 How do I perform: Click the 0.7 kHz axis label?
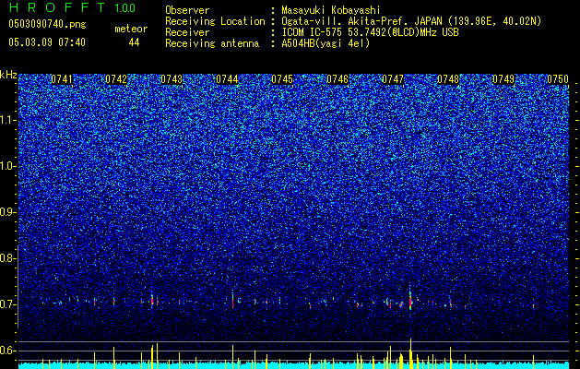pyautogui.click(x=8, y=304)
